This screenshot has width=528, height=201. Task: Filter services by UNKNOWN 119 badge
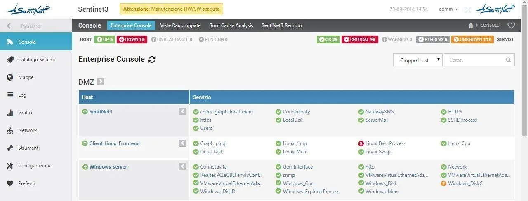[472, 39]
